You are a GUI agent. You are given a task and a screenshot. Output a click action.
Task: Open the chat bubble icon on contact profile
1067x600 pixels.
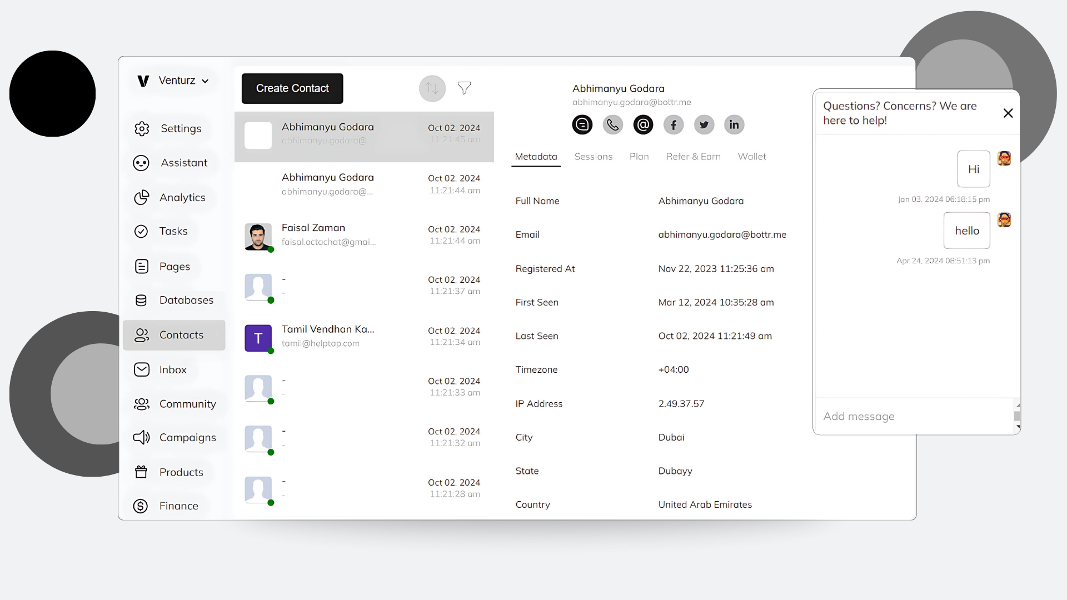(x=582, y=124)
